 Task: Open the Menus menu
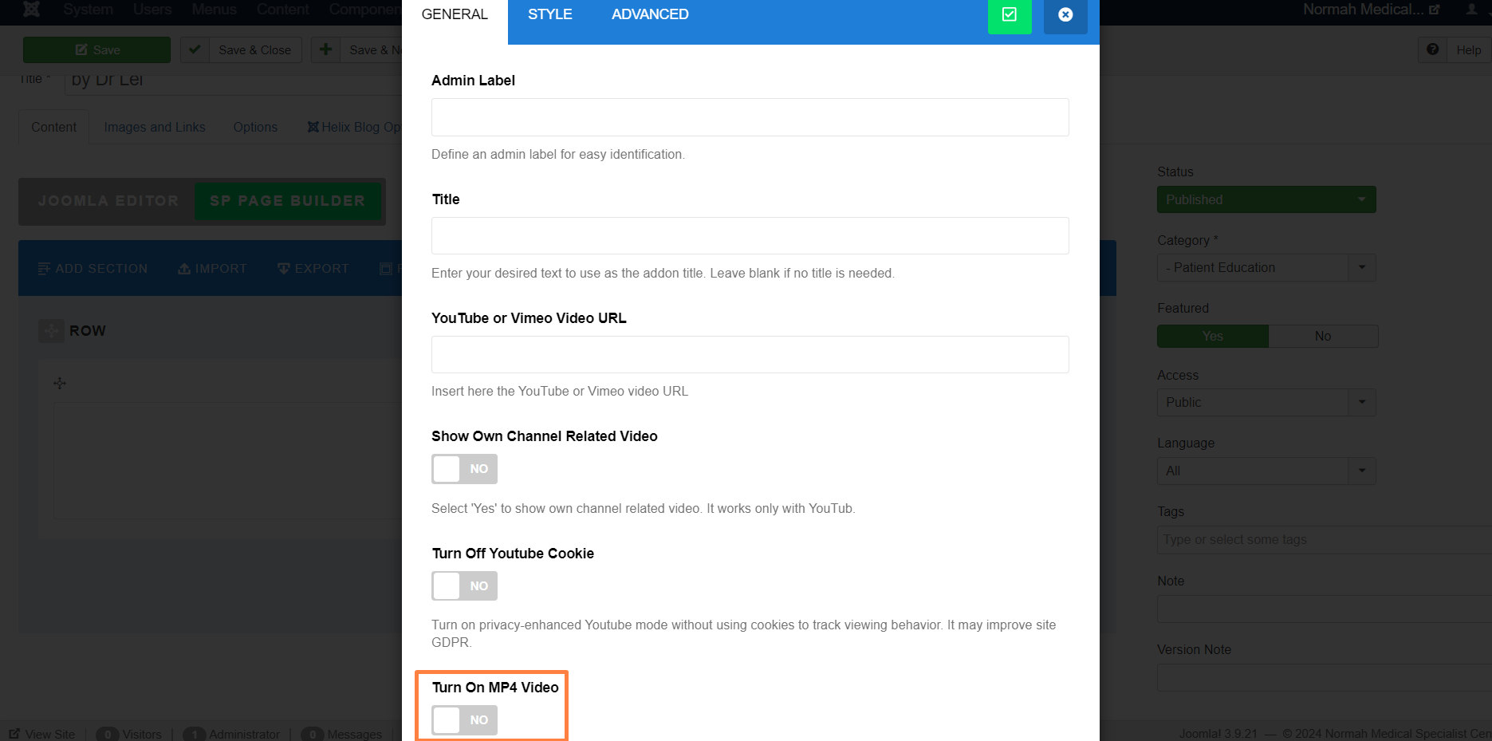tap(214, 10)
